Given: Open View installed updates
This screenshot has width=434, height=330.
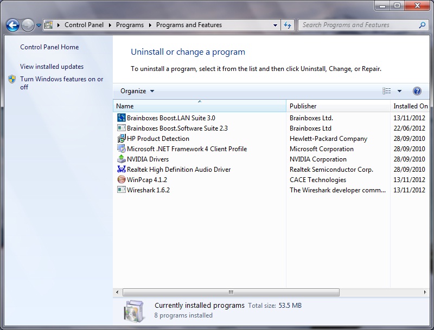Looking at the screenshot, I should tap(52, 67).
